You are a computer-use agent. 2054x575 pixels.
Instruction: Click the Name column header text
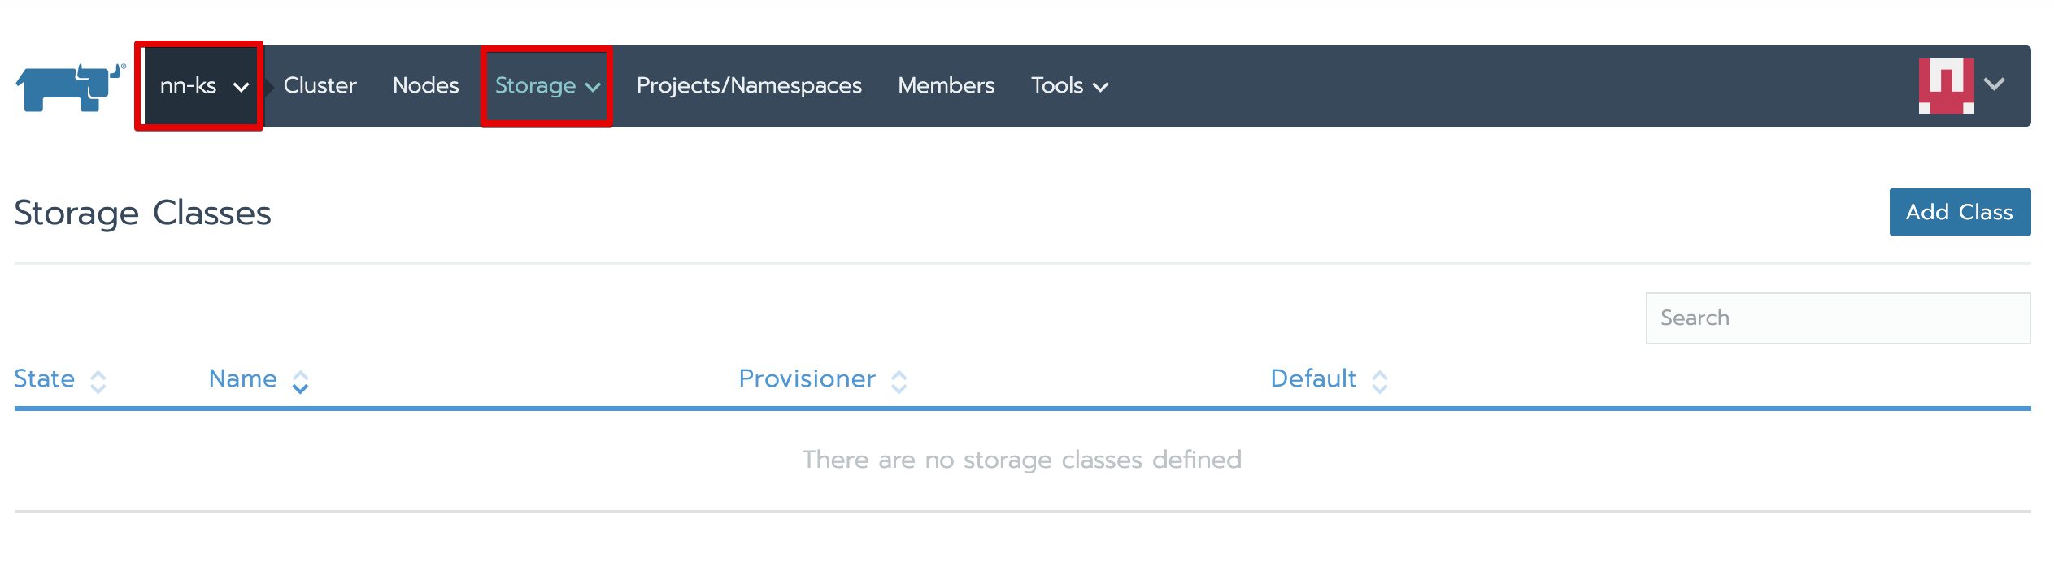click(242, 379)
